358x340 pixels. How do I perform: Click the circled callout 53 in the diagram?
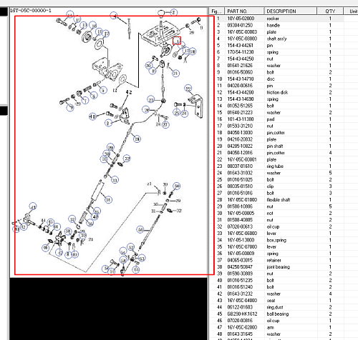(142, 258)
